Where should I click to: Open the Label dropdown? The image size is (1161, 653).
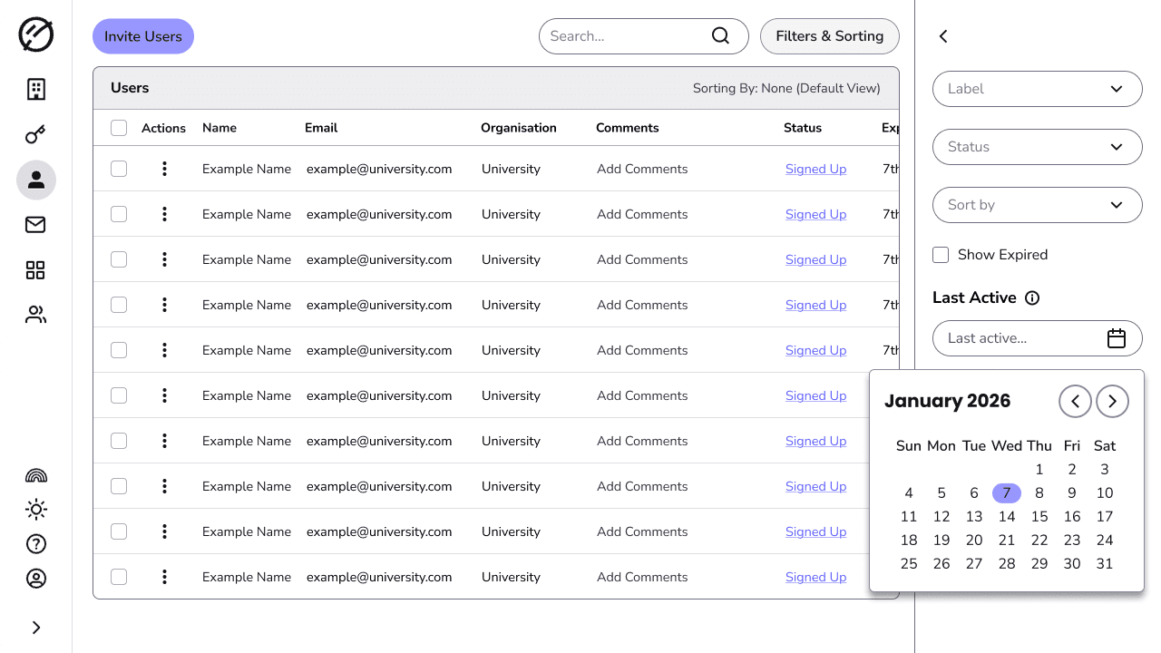point(1038,89)
